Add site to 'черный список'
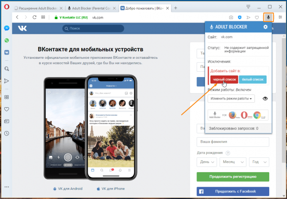The width and height of the screenshot is (287, 199). pos(224,79)
